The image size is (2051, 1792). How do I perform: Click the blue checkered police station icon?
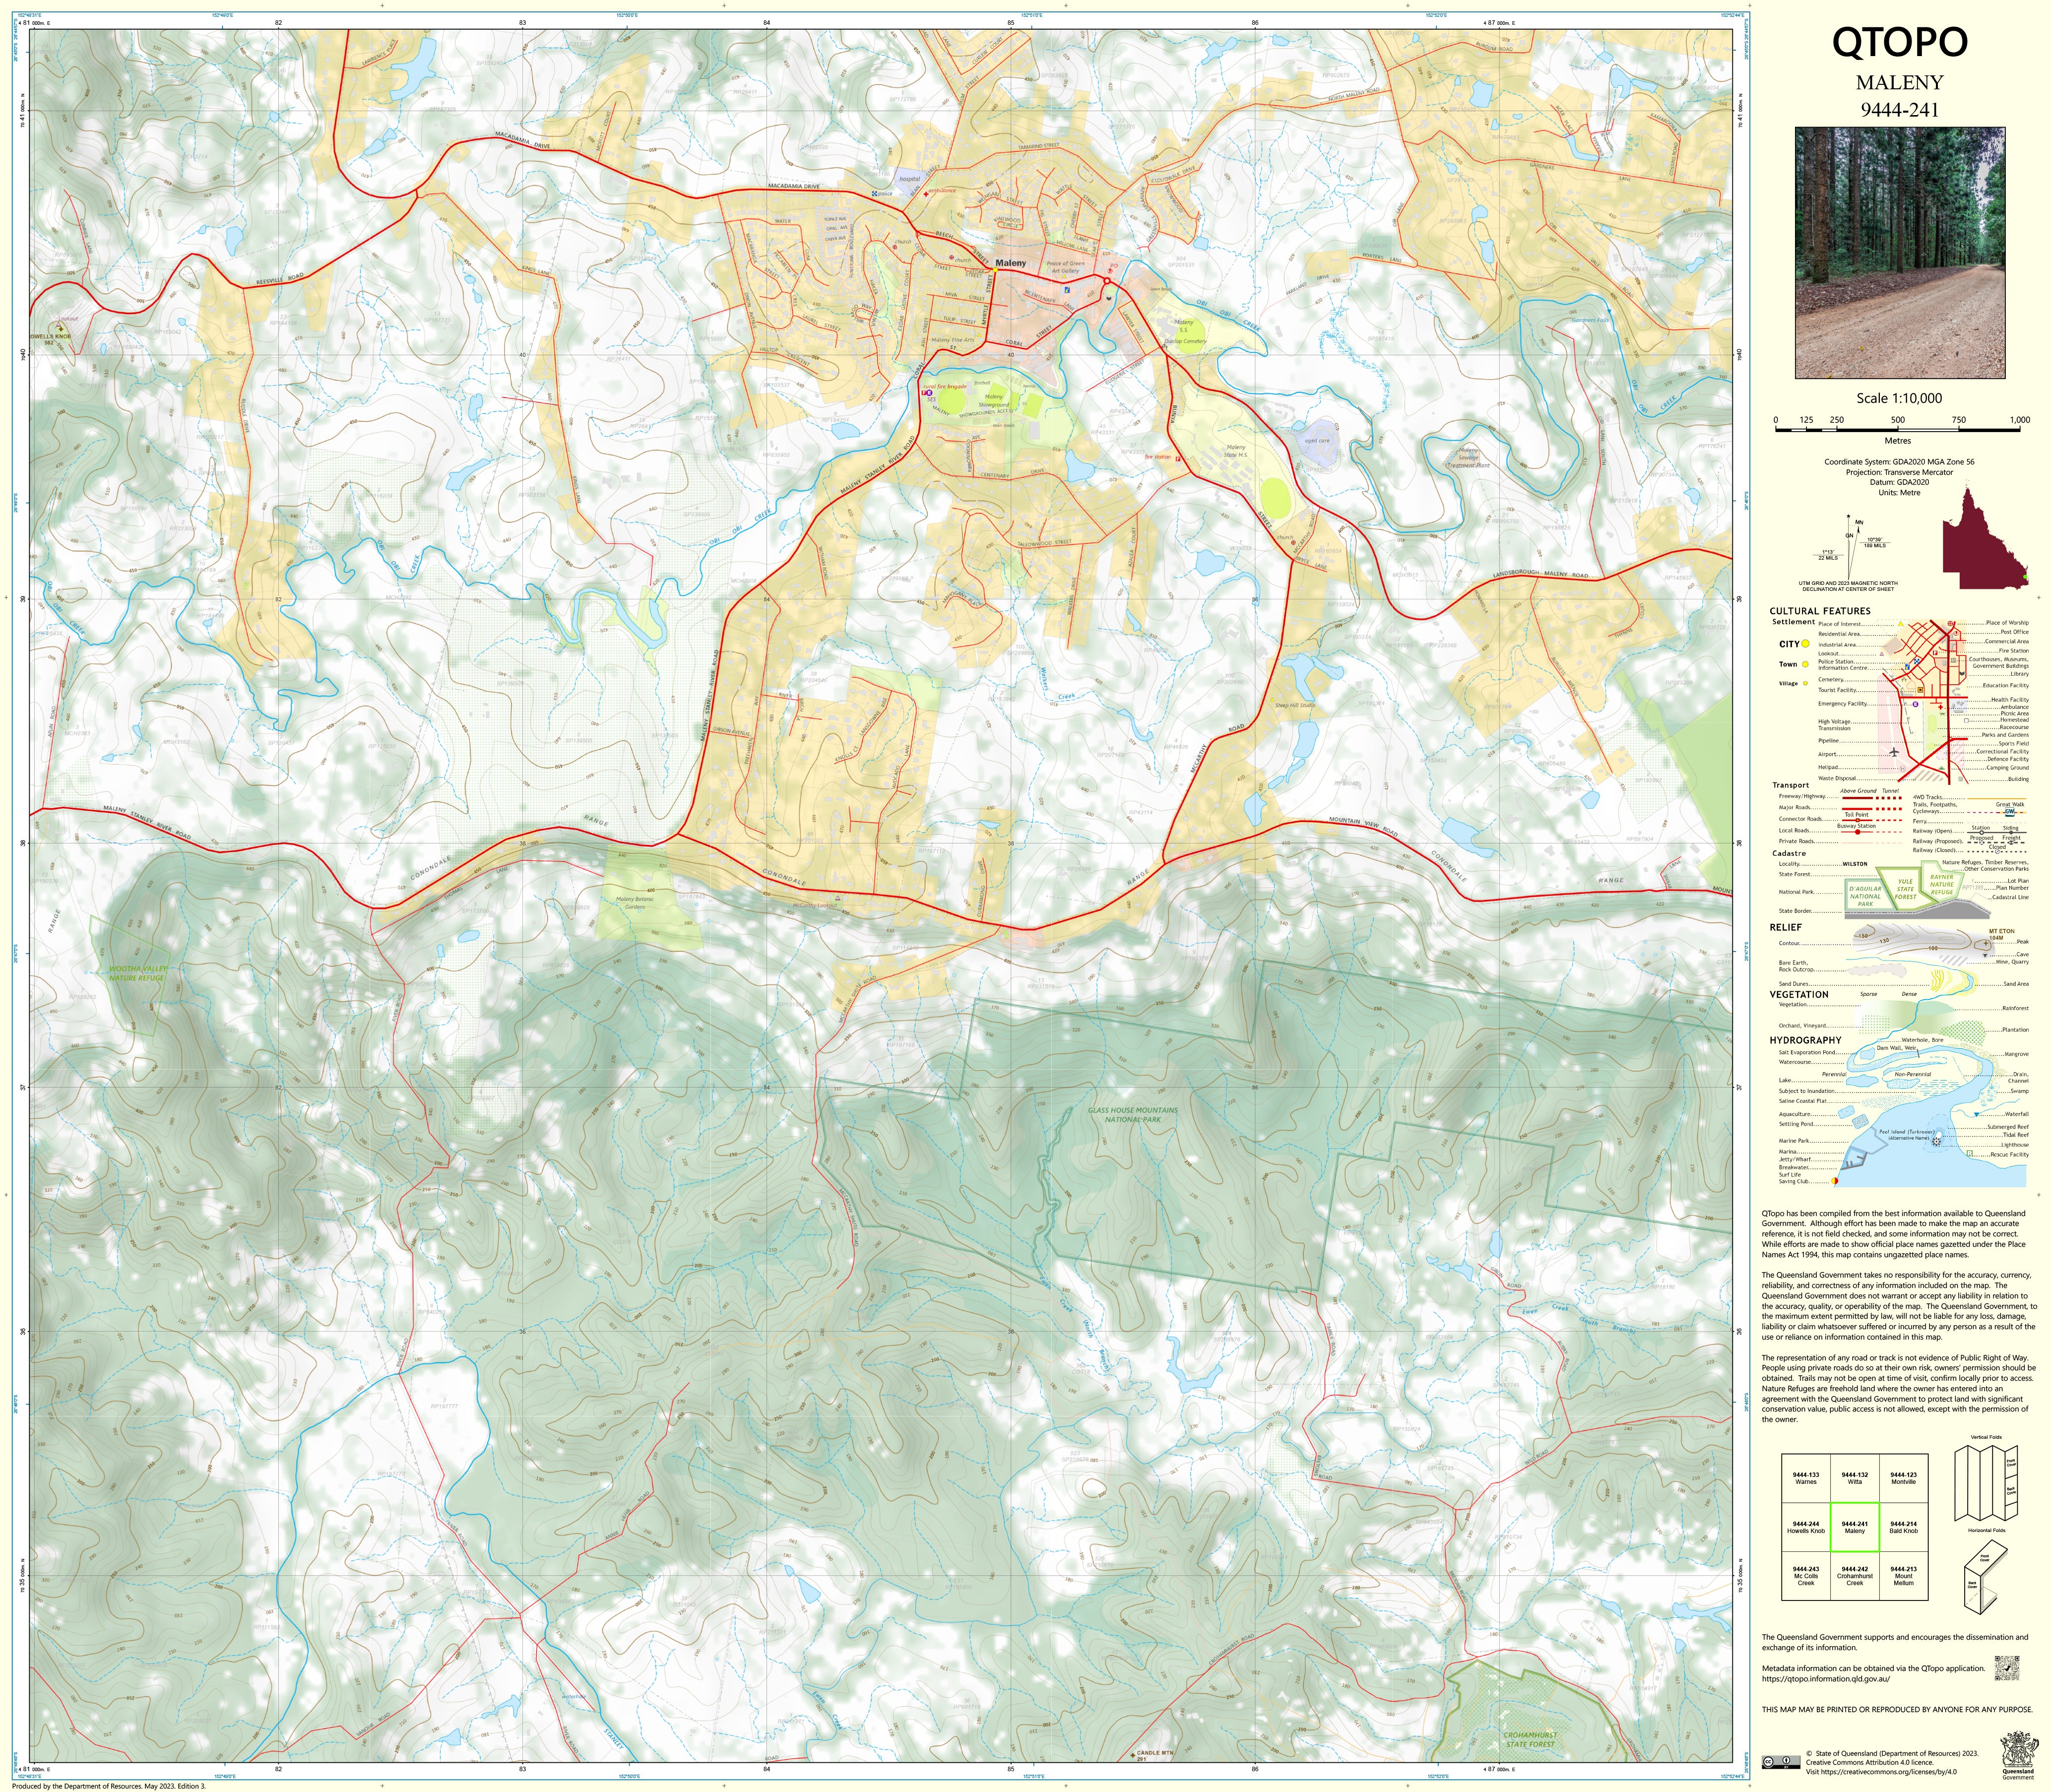875,193
